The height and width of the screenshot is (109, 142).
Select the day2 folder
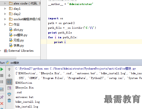[x=15, y=14]
